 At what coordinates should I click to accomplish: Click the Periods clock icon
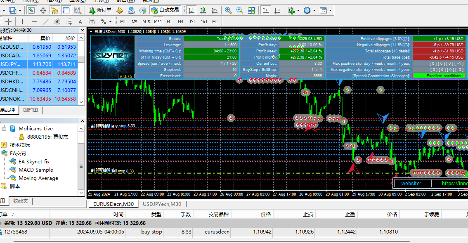tap(307, 10)
